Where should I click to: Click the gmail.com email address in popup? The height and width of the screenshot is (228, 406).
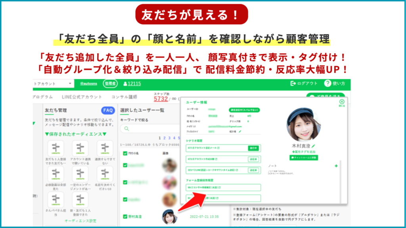225,126
